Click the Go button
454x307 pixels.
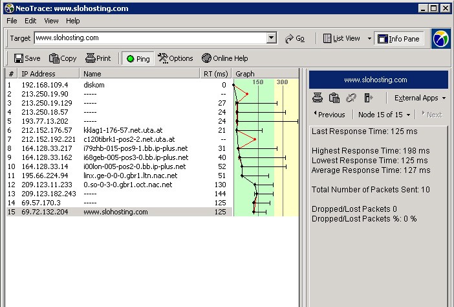click(x=295, y=38)
